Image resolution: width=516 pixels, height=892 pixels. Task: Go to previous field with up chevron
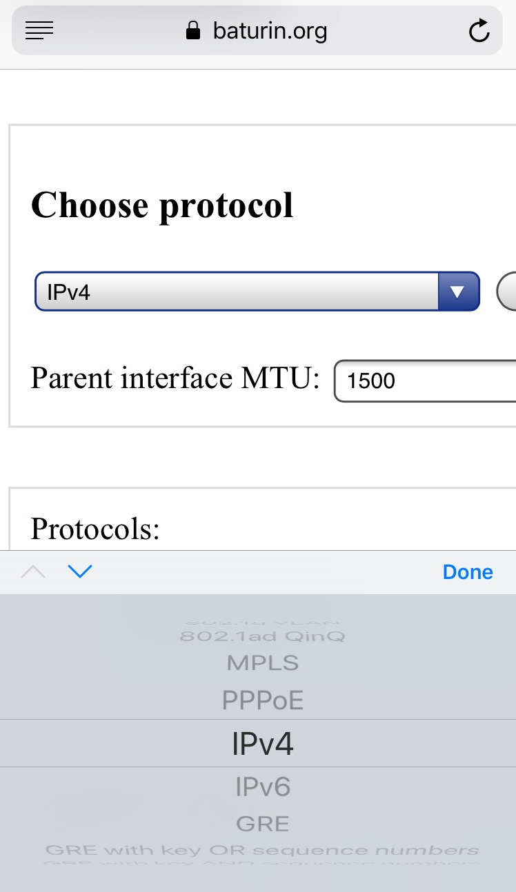tap(34, 571)
